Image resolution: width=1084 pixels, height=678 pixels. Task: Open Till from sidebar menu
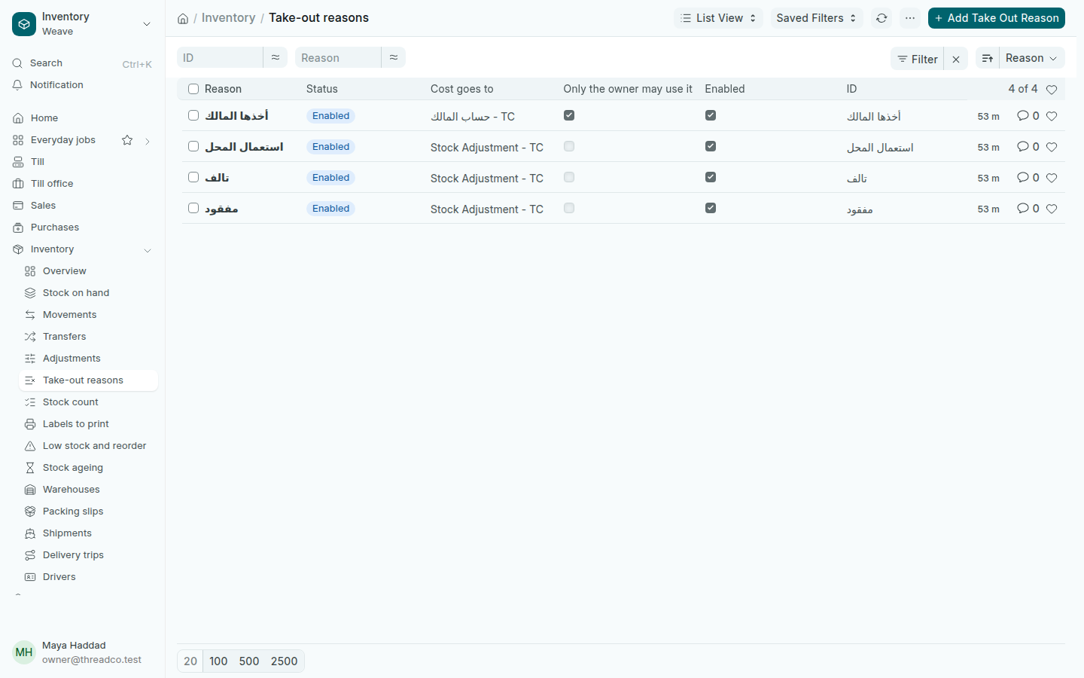(x=83, y=162)
